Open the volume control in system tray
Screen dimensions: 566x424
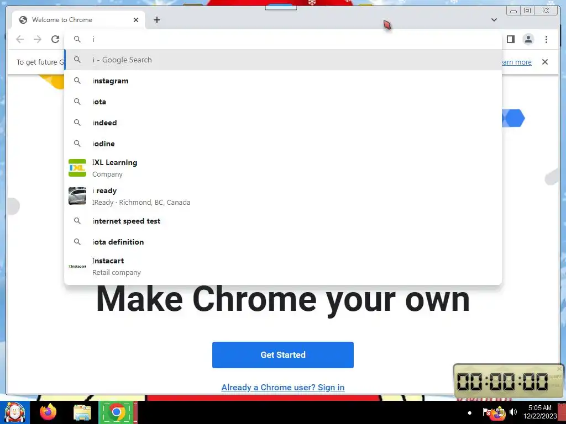click(x=513, y=412)
